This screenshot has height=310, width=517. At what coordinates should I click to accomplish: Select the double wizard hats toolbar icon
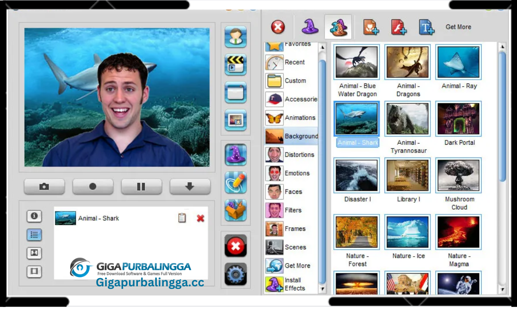(x=338, y=27)
